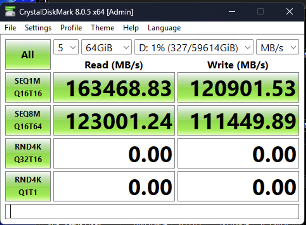306x225 pixels.
Task: Open the D: drive selection dropdown
Action: [194, 48]
